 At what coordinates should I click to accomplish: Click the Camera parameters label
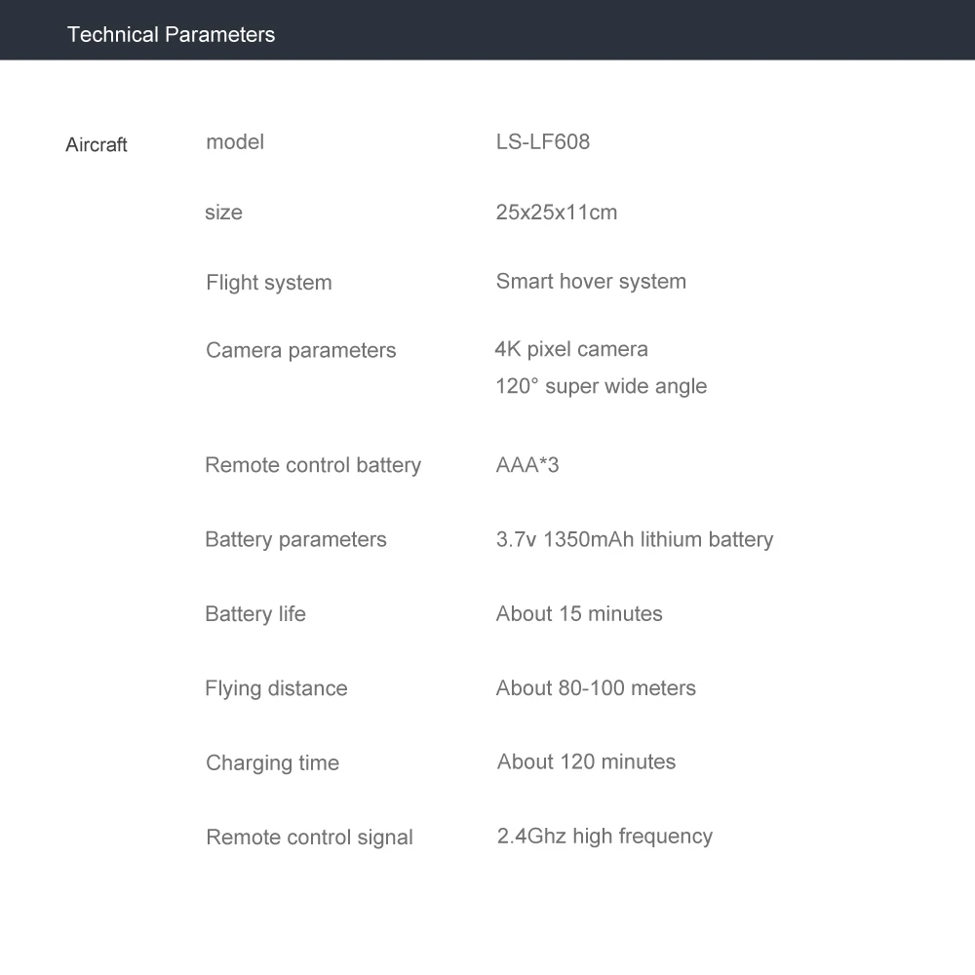click(300, 350)
